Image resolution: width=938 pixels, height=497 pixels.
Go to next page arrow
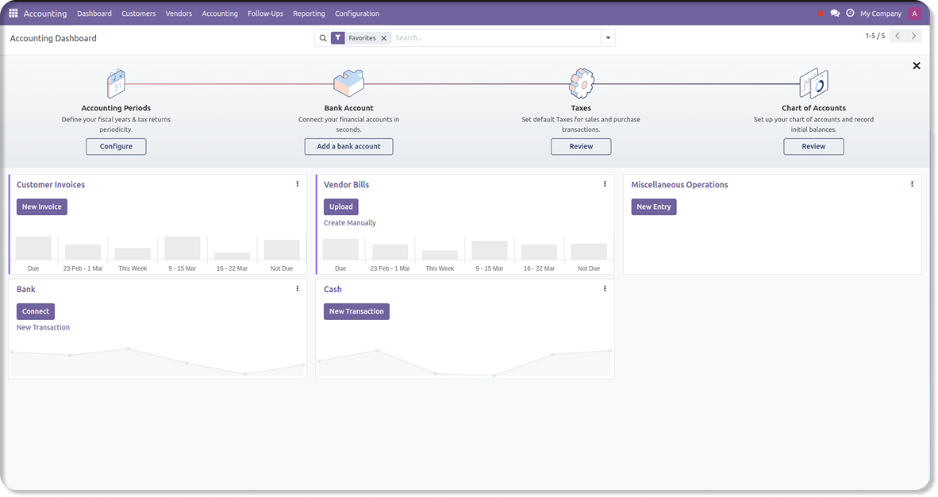click(x=914, y=36)
